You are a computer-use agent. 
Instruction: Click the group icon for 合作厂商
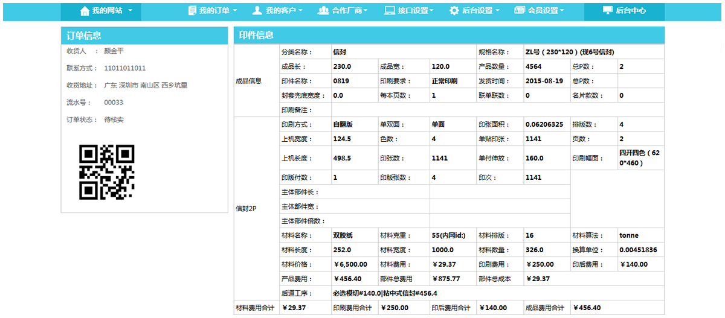323,11
